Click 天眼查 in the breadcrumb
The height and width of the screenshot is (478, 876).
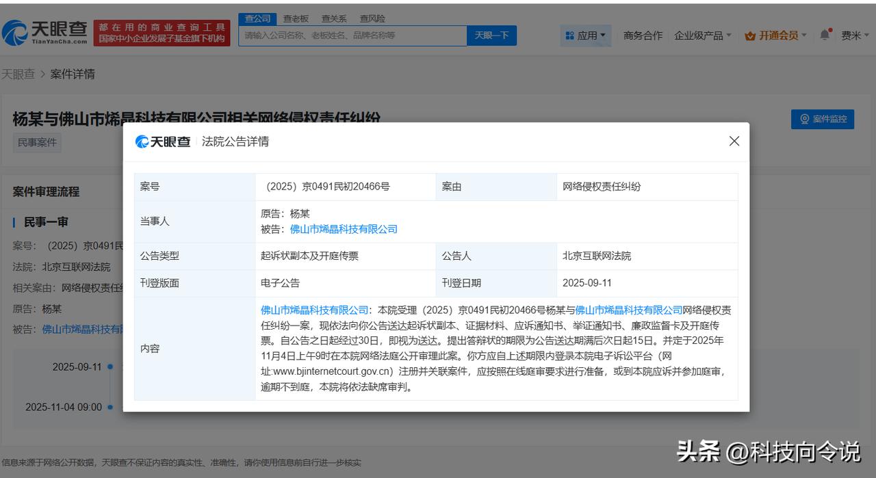coord(18,74)
